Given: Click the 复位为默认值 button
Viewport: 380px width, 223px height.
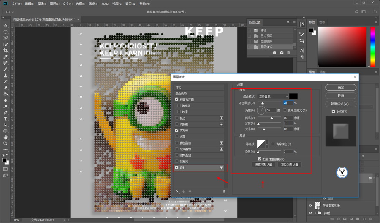Looking at the screenshot, I should (x=290, y=164).
